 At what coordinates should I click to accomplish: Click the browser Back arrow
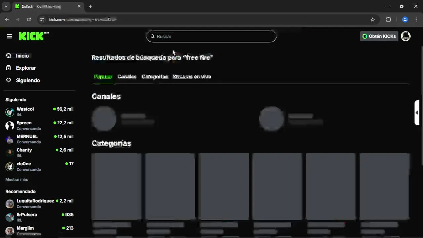tap(7, 20)
